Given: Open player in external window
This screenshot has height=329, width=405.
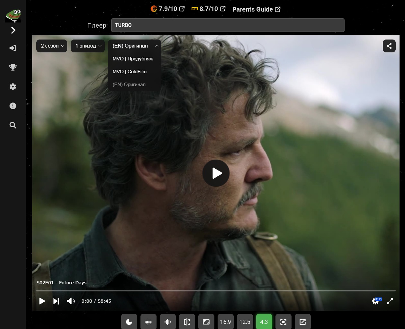Looking at the screenshot, I should pos(303,322).
